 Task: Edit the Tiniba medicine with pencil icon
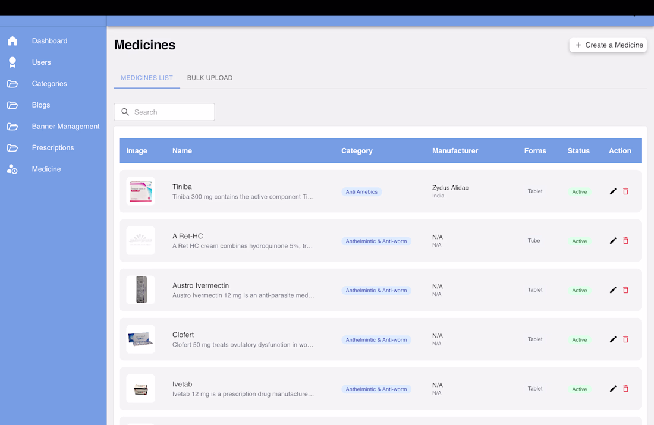(x=613, y=191)
